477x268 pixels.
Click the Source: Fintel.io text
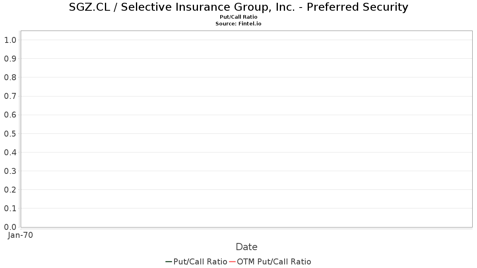point(238,24)
